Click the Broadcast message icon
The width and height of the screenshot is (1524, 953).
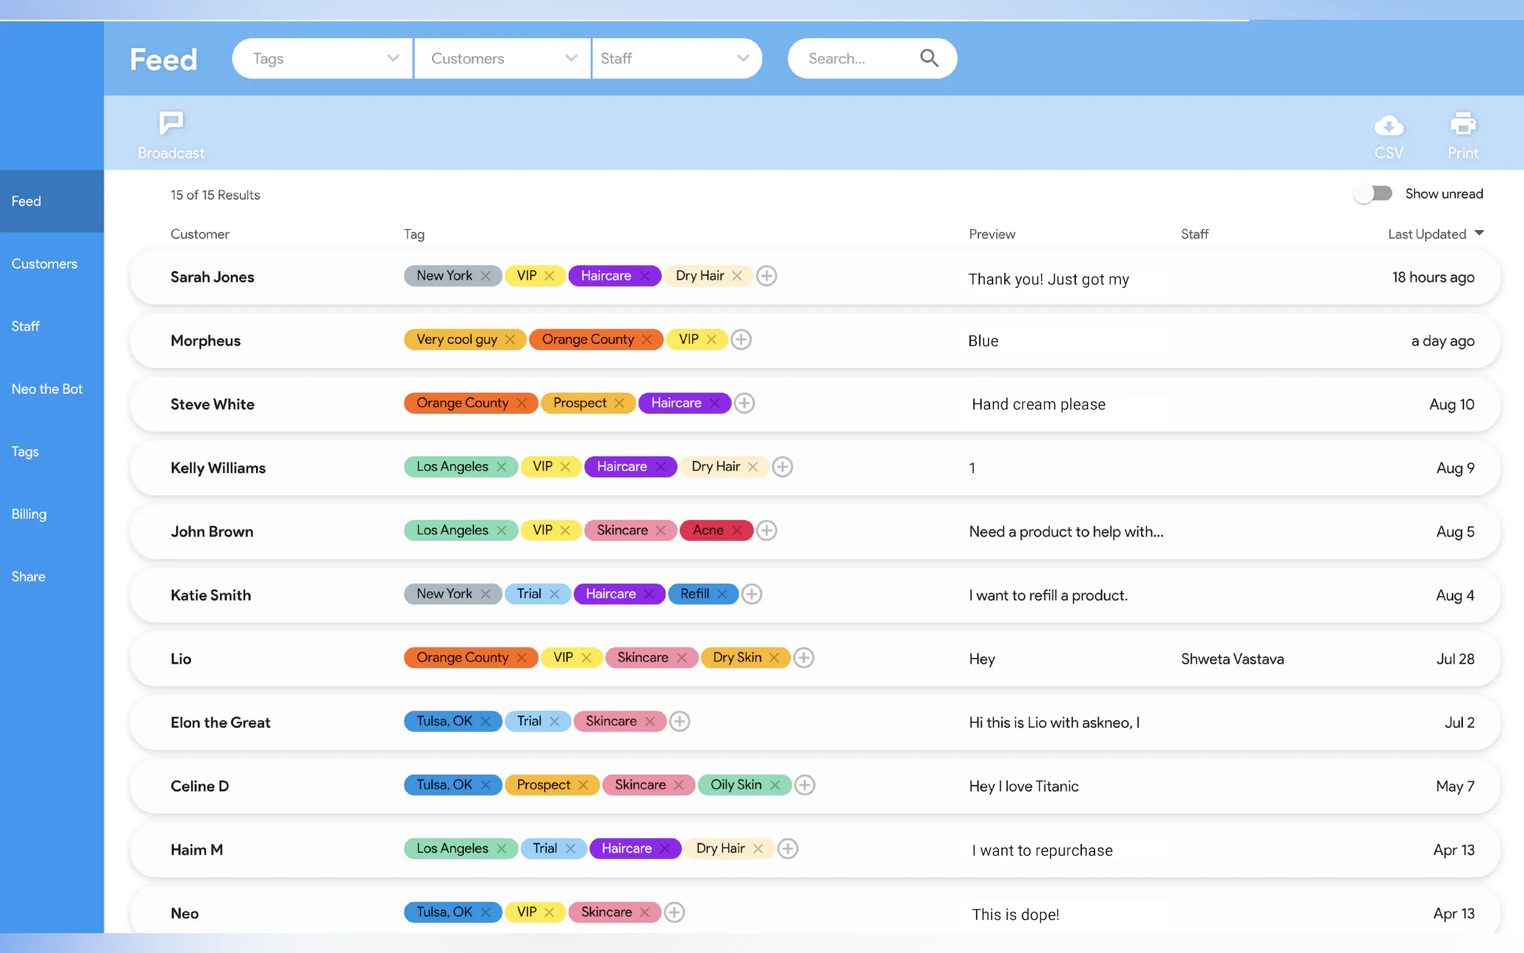171,123
